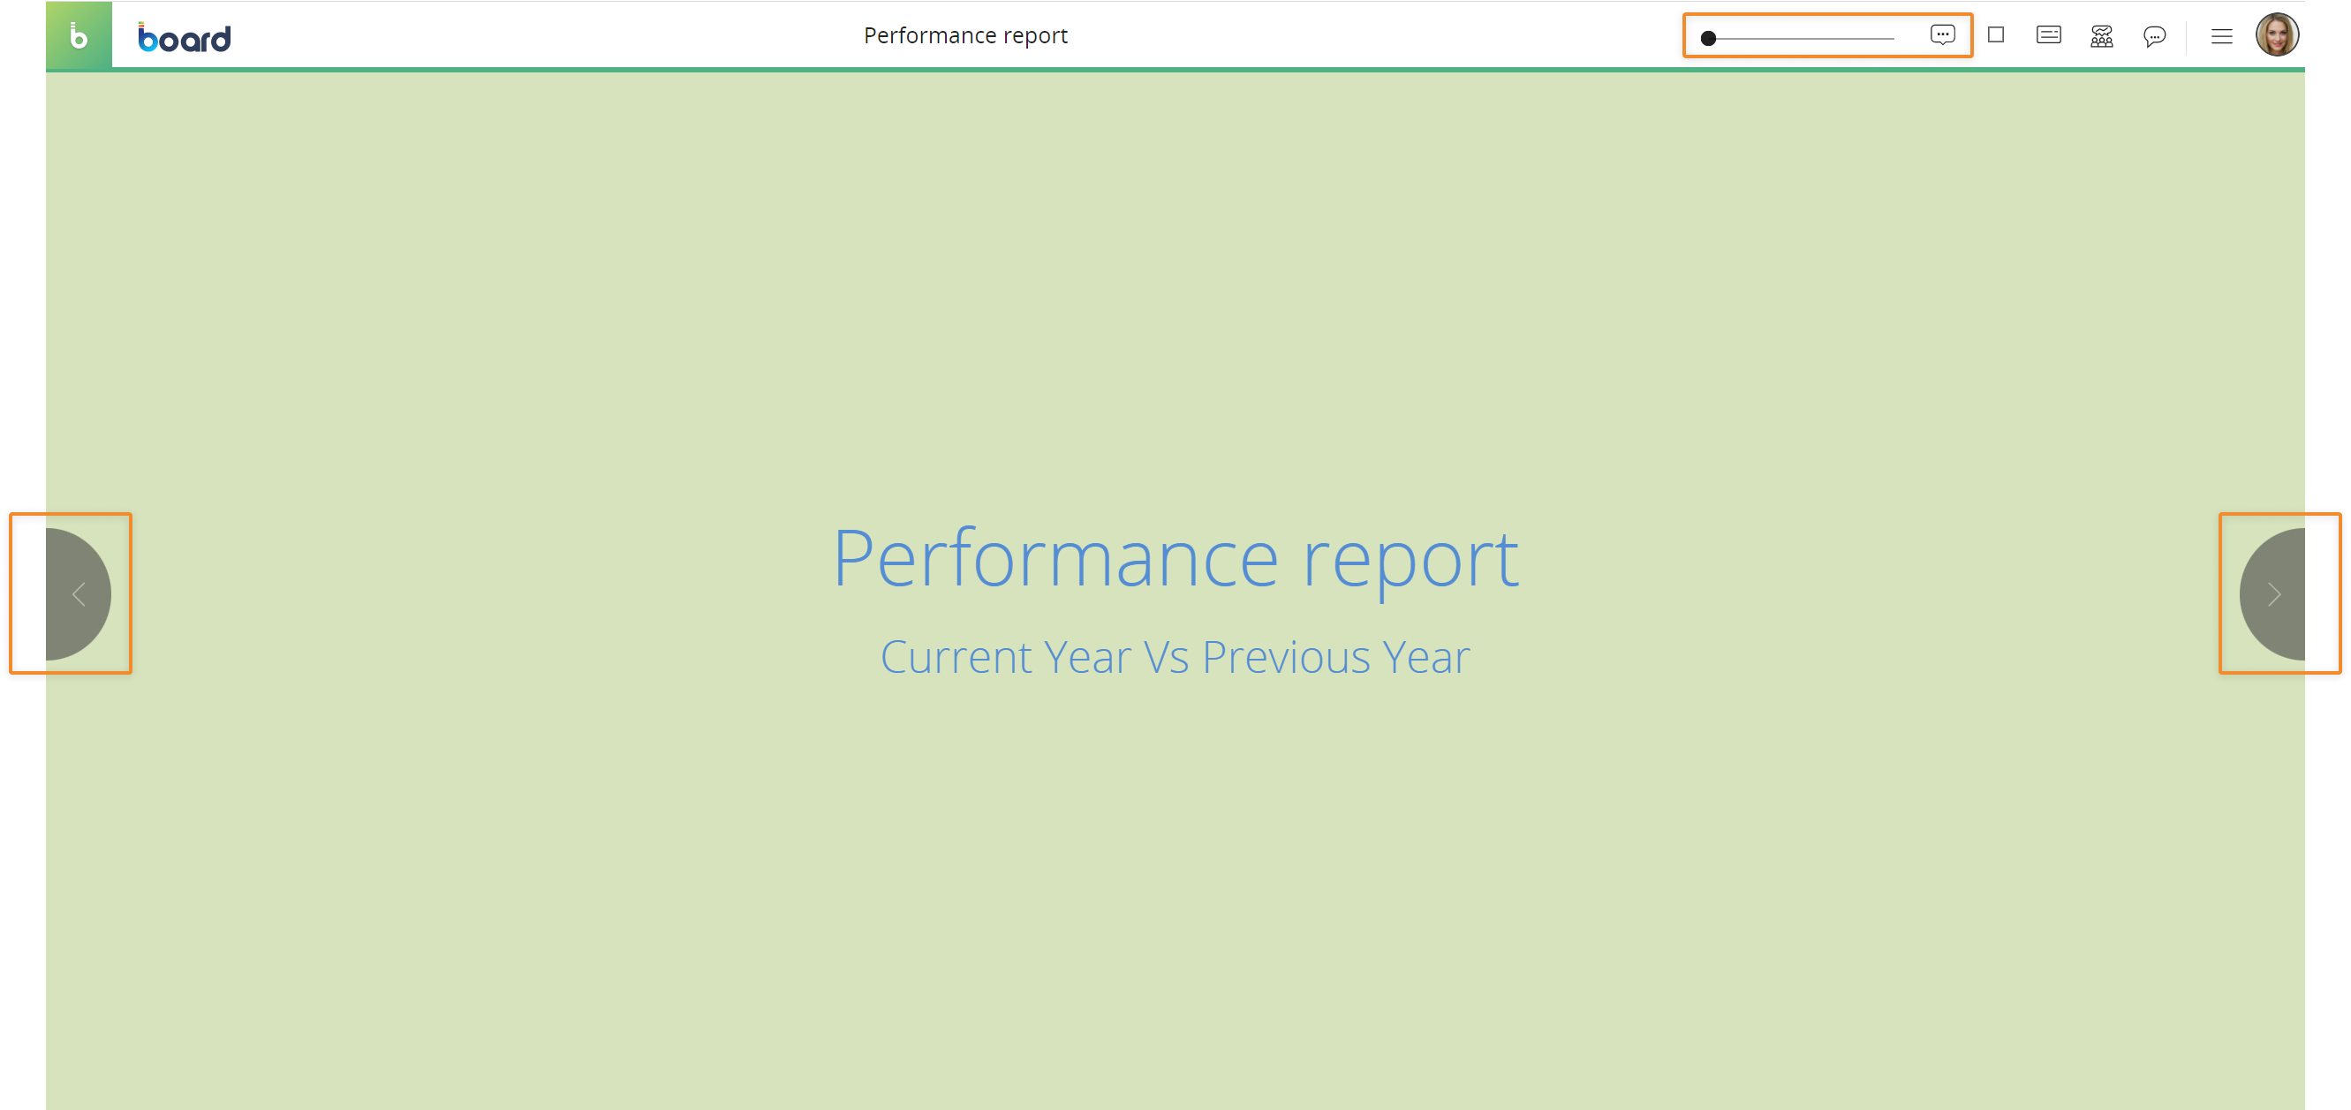Click the square stop presentation icon
This screenshot has height=1110, width=2351.
1996,34
